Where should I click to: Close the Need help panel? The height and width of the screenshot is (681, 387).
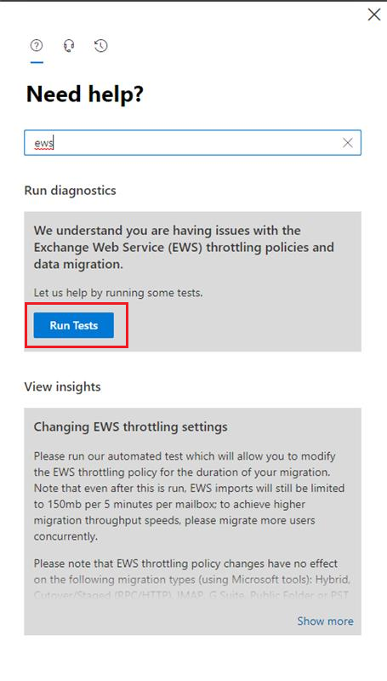coord(374,14)
